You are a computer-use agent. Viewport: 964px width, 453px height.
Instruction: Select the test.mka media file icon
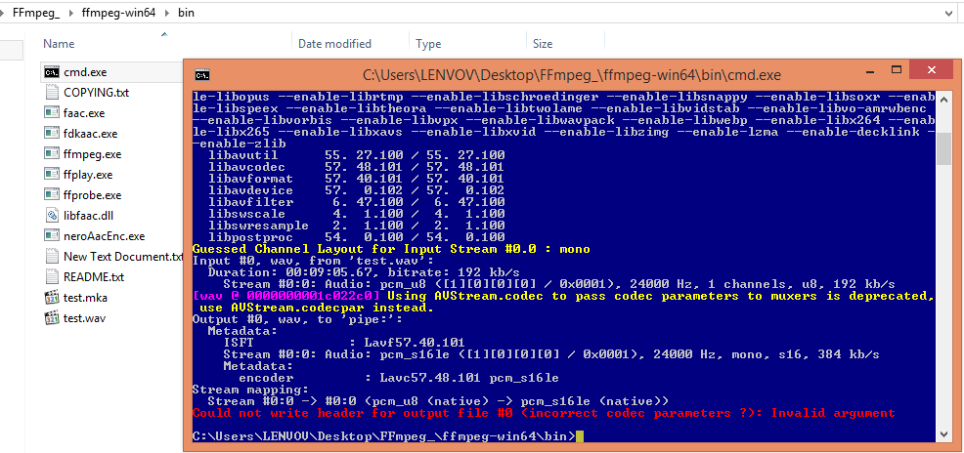coord(52,298)
